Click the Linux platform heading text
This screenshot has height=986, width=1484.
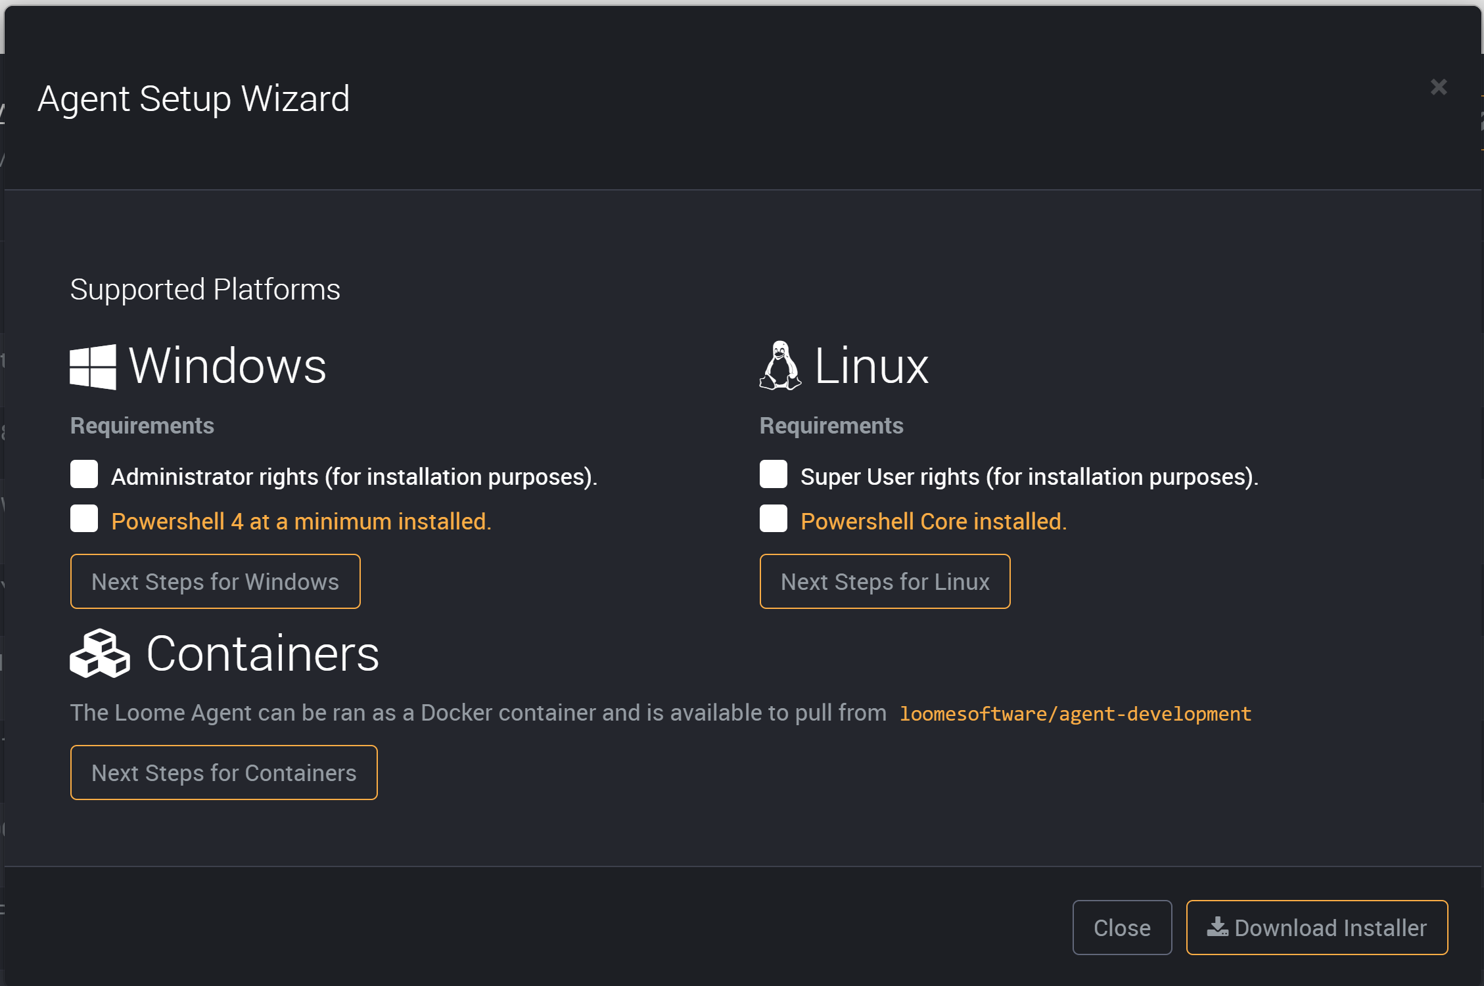tap(871, 366)
